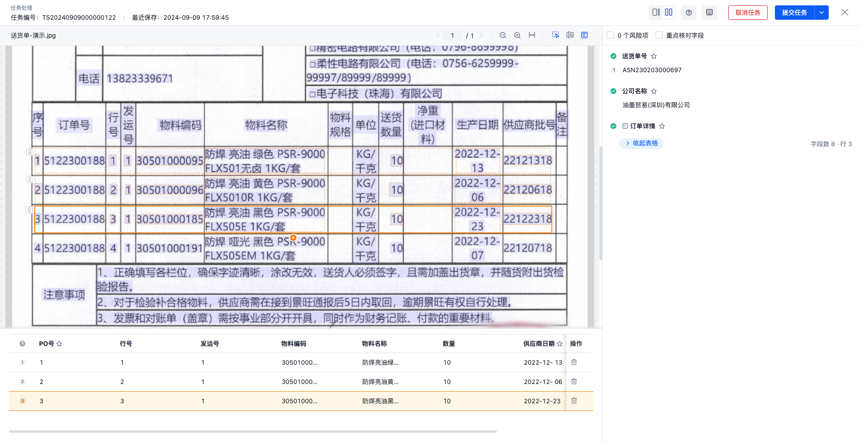861x445 pixels.
Task: Click the 数量 column header
Action: pos(449,344)
